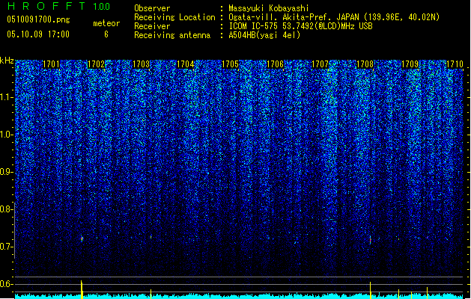
Task: Click the 1702 time marker
Action: click(96, 64)
